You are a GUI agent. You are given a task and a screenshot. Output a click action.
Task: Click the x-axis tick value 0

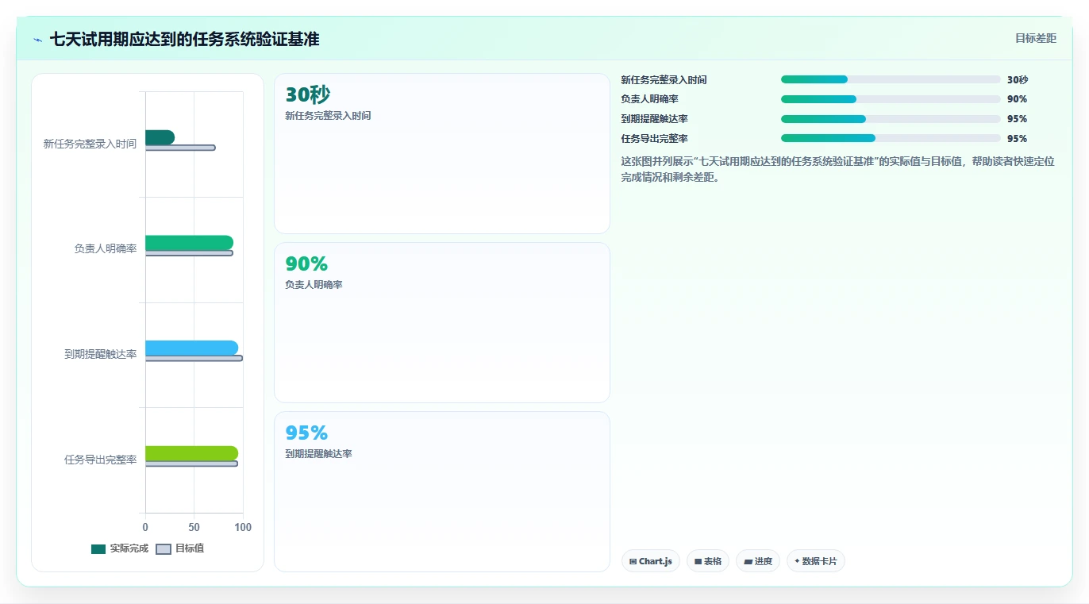click(x=145, y=527)
